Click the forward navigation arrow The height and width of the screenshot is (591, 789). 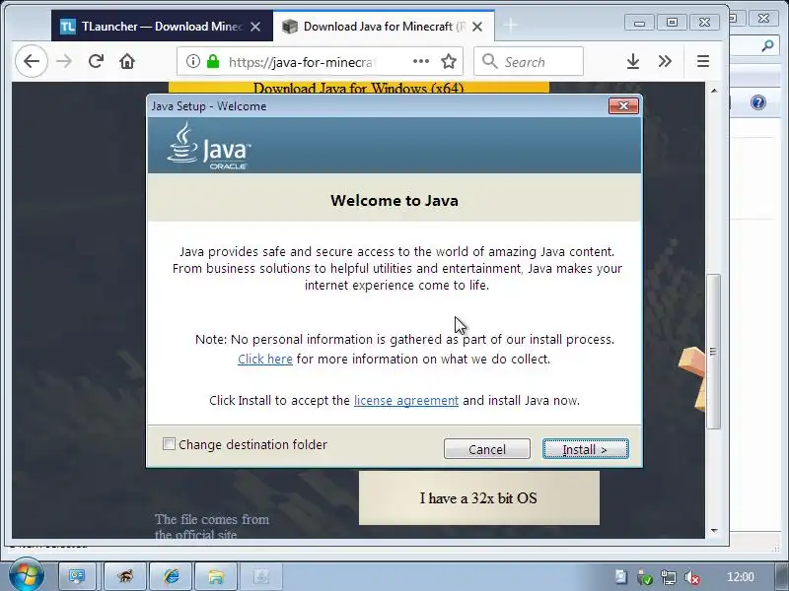64,61
